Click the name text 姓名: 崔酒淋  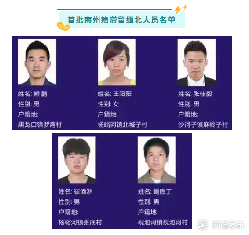tap(75, 191)
